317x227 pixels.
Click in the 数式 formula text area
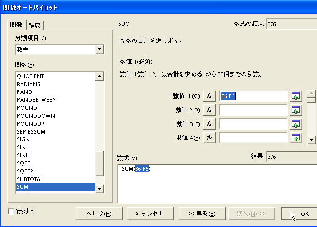point(217,183)
